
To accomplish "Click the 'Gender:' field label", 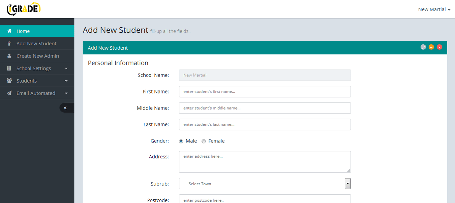I will pyautogui.click(x=160, y=141).
